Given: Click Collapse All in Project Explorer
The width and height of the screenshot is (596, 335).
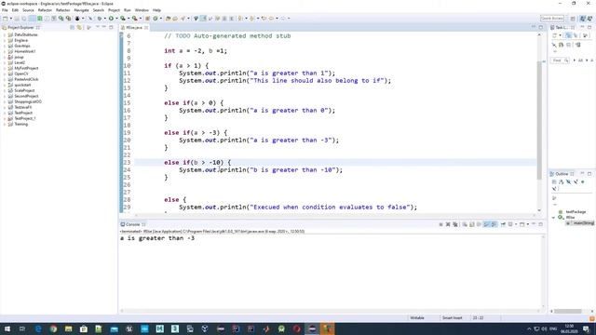Looking at the screenshot, I should (72, 27).
